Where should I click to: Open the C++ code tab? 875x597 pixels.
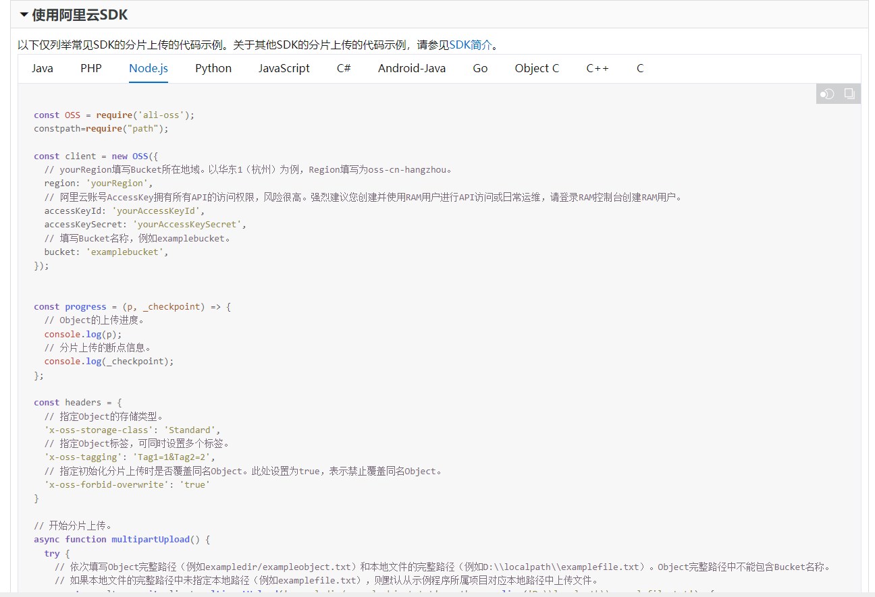598,68
